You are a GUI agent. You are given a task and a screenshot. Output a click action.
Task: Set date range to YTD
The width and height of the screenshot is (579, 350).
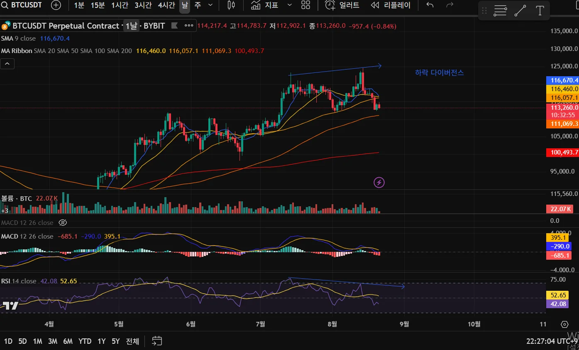click(85, 341)
